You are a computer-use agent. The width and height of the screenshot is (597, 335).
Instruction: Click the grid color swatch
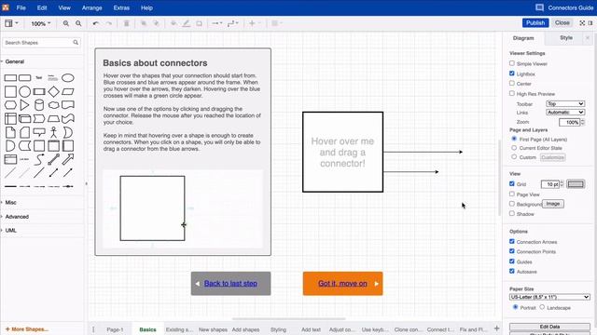[576, 184]
